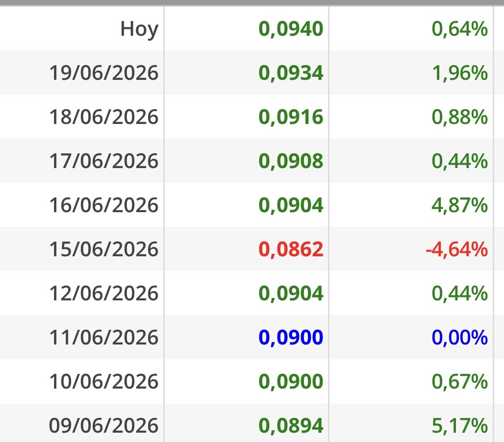Click the 1,96% change value
504x442 pixels.
pyautogui.click(x=460, y=73)
